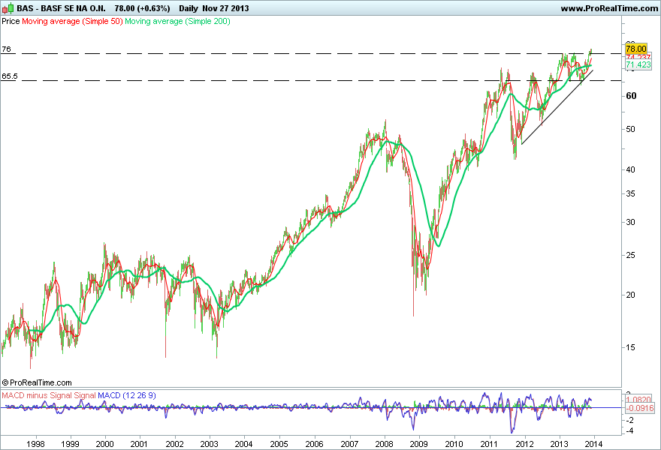Click the 2005 year on time axis

(279, 444)
